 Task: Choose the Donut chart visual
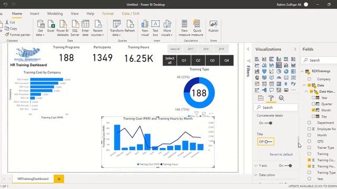(x=286, y=71)
